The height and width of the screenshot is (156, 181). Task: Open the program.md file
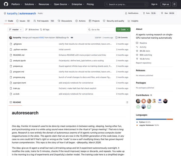tap(19, 72)
